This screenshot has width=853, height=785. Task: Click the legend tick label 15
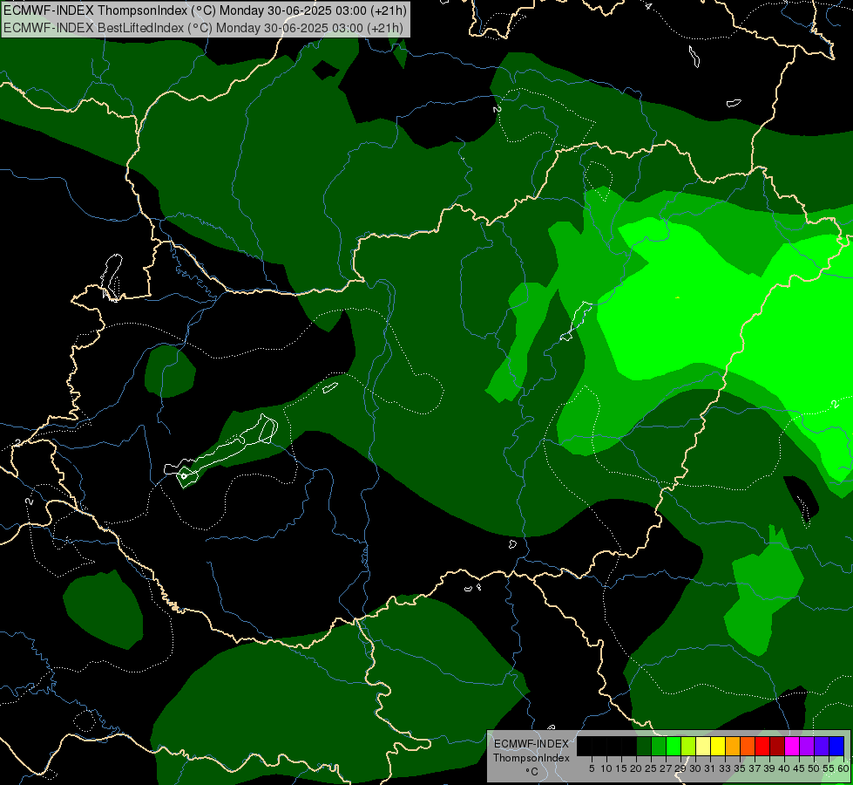[x=622, y=768]
